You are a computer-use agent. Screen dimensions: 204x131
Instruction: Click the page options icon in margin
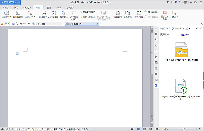pyautogui.click(x=18, y=53)
